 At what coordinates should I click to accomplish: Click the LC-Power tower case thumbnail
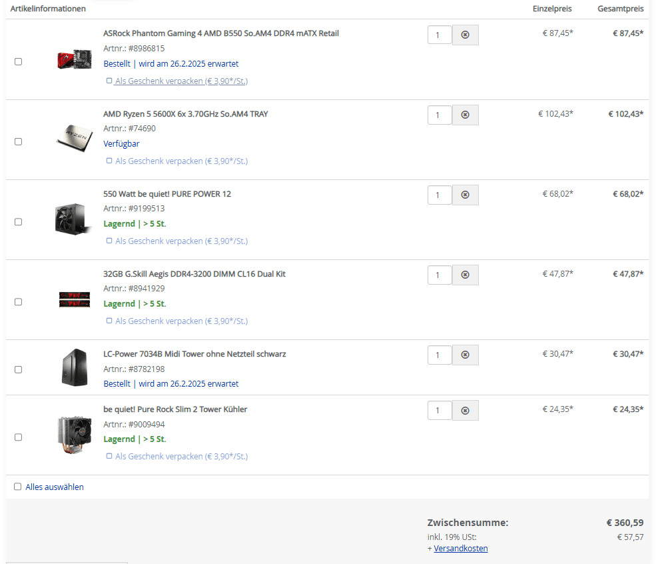pos(75,367)
